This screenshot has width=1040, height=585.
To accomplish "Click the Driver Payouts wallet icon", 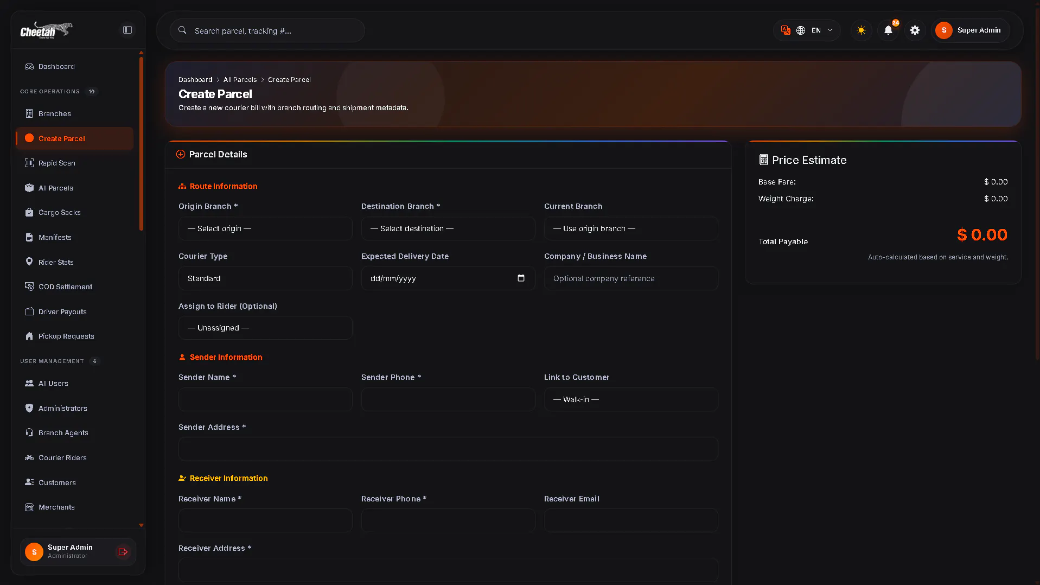I will point(29,312).
